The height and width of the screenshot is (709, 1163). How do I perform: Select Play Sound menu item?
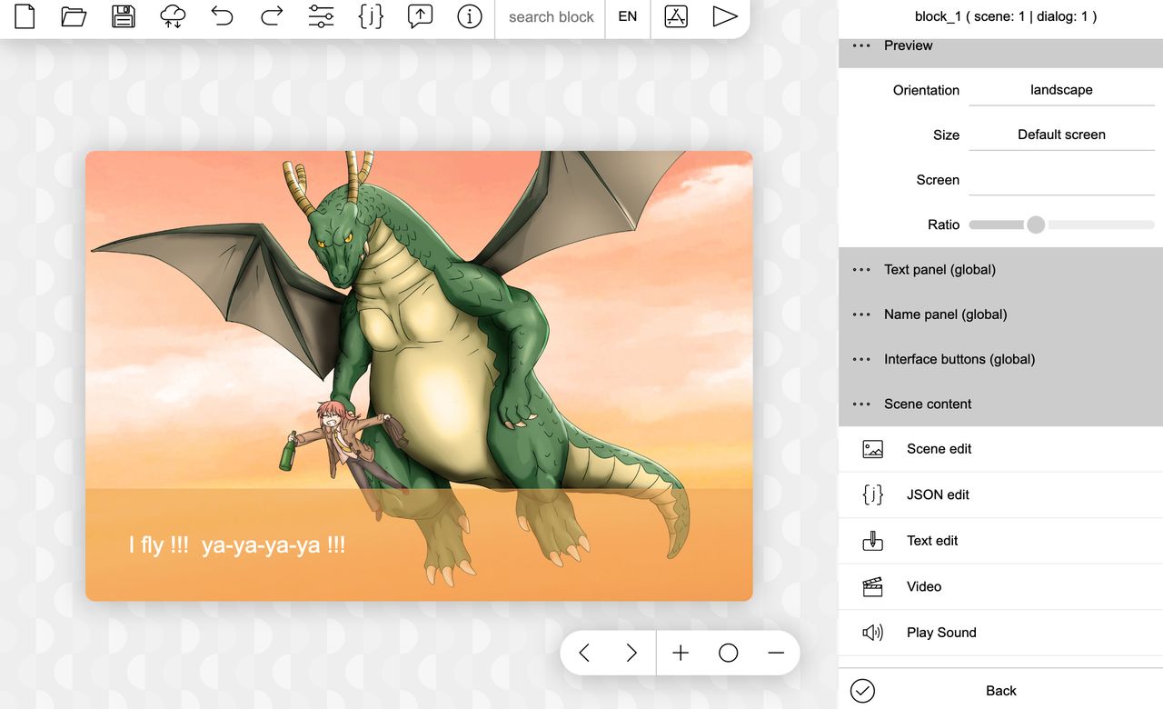point(1000,633)
